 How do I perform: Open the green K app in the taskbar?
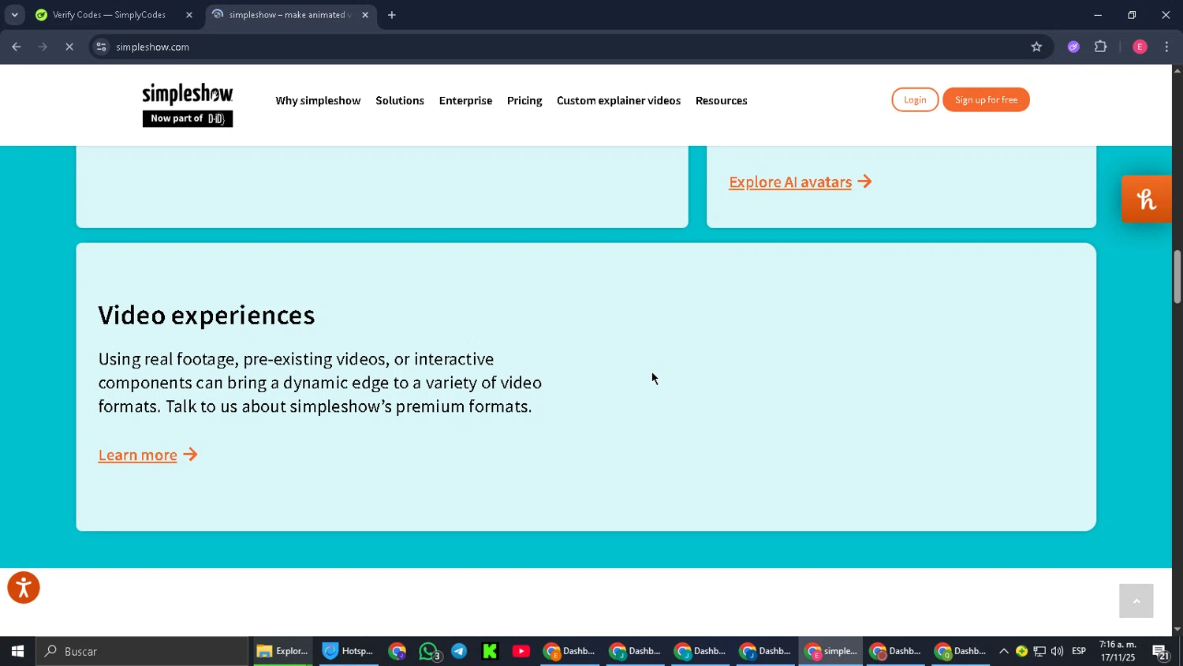[x=490, y=651]
